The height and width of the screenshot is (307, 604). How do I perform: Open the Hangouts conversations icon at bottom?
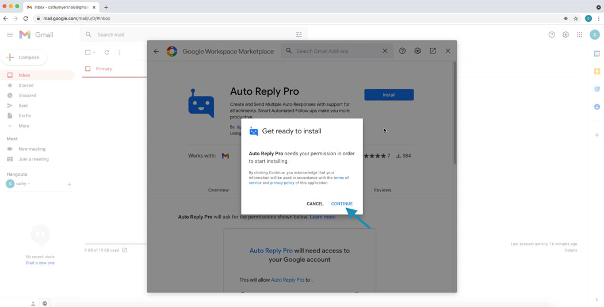tap(45, 304)
